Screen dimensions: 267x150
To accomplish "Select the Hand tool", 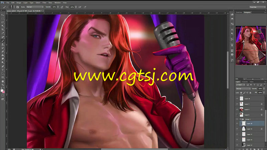I will click(x=3, y=81).
